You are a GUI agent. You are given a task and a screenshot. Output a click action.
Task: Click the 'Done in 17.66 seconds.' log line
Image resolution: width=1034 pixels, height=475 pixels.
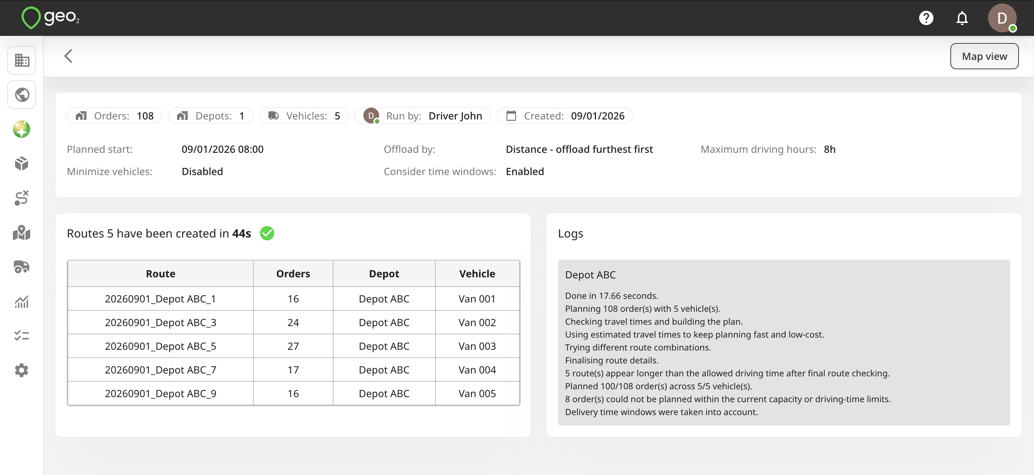(612, 296)
